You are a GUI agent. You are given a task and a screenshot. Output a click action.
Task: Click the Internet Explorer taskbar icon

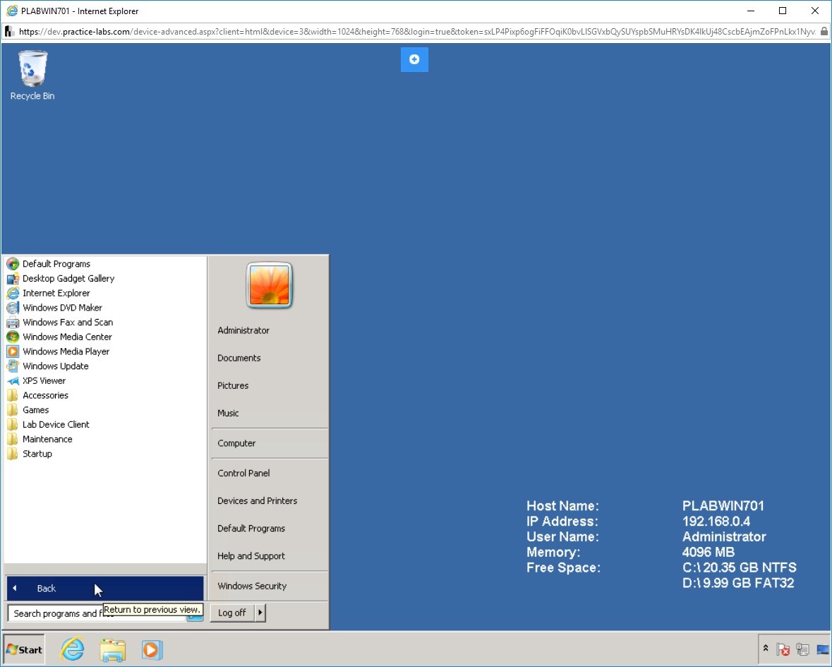coord(73,649)
